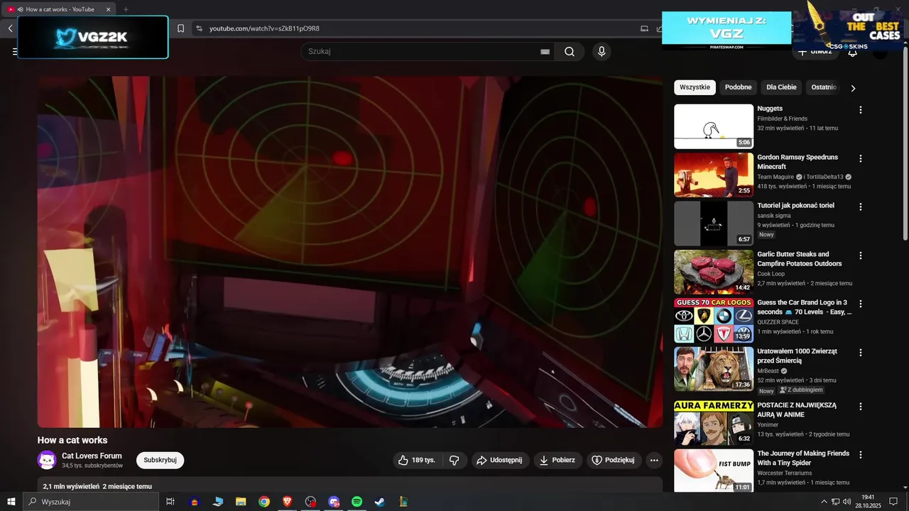Open Gordon Ramsay Speedruns Minecraft thumbnail
Screen dimensions: 909x511
tap(714, 175)
